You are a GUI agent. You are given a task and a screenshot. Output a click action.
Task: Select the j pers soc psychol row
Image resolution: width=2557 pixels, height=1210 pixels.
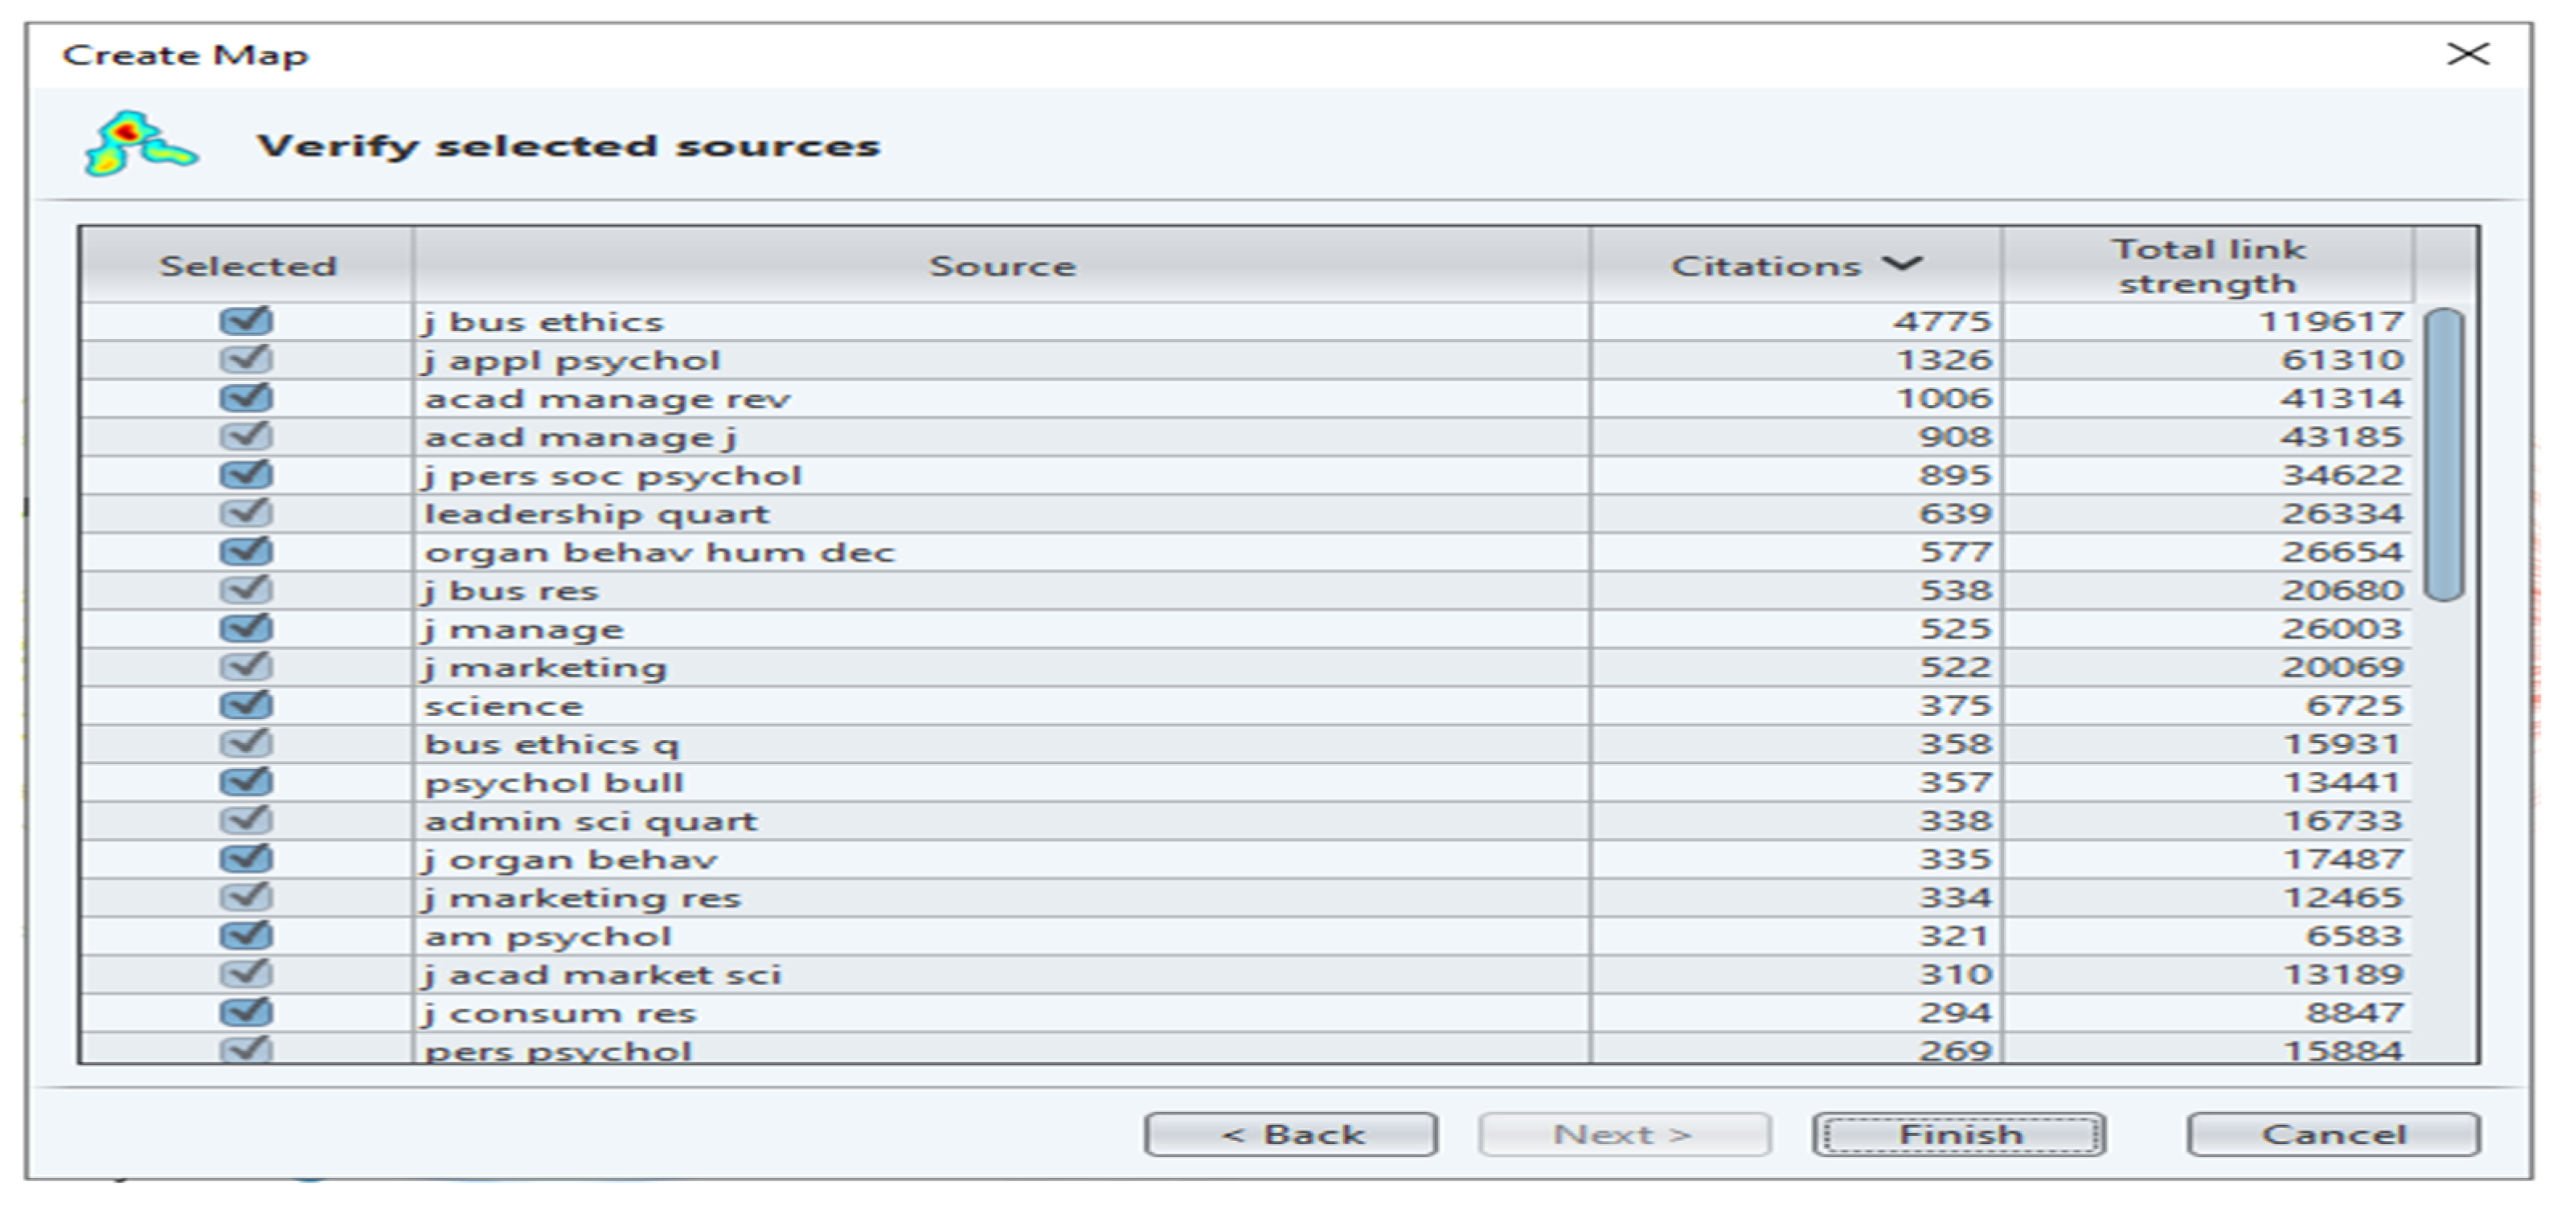[1245, 475]
